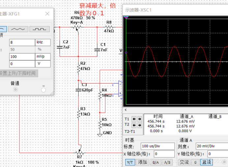228x167 pixels.
Task: Open the mVp amplitude unit selector
Action: click(43, 57)
